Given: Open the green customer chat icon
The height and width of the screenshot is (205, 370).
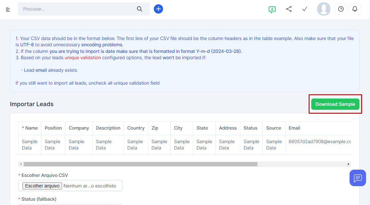Looking at the screenshot, I should tap(272, 9).
